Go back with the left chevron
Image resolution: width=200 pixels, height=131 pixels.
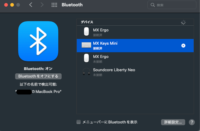31,5
